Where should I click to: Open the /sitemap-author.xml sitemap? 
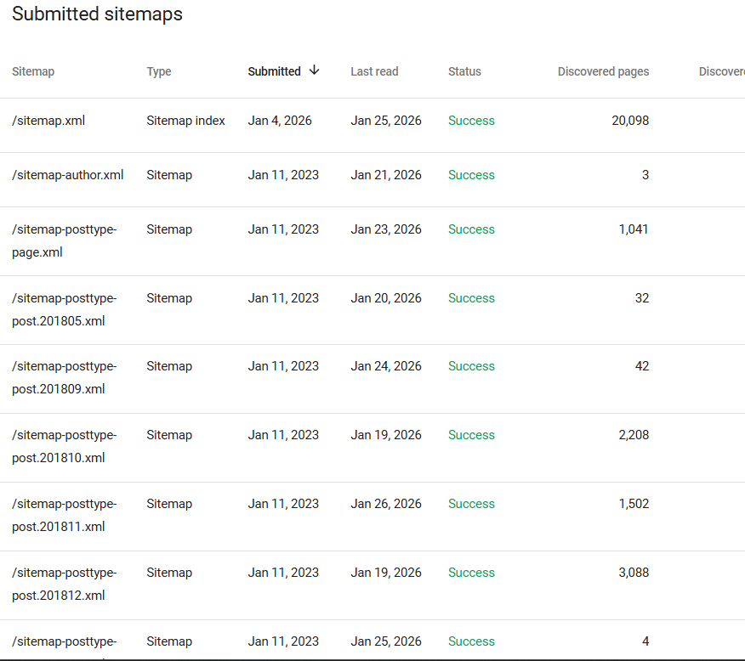pyautogui.click(x=68, y=175)
